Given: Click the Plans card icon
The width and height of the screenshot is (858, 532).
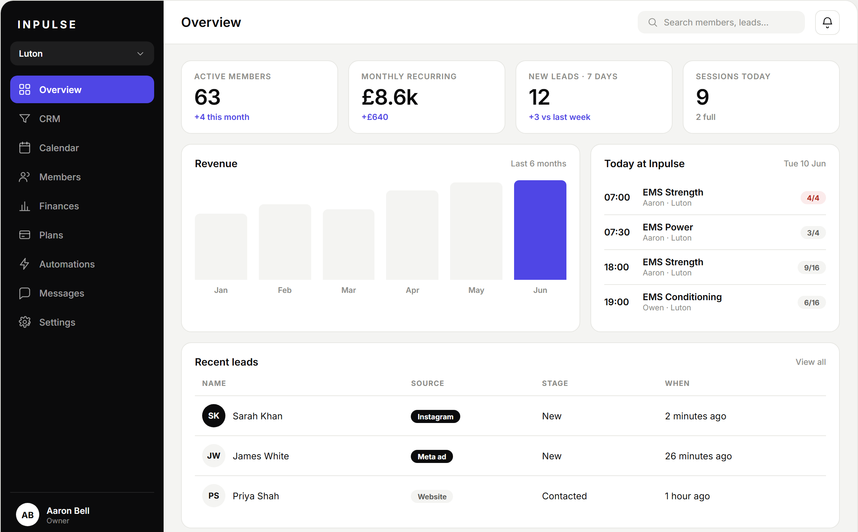Looking at the screenshot, I should tap(25, 235).
